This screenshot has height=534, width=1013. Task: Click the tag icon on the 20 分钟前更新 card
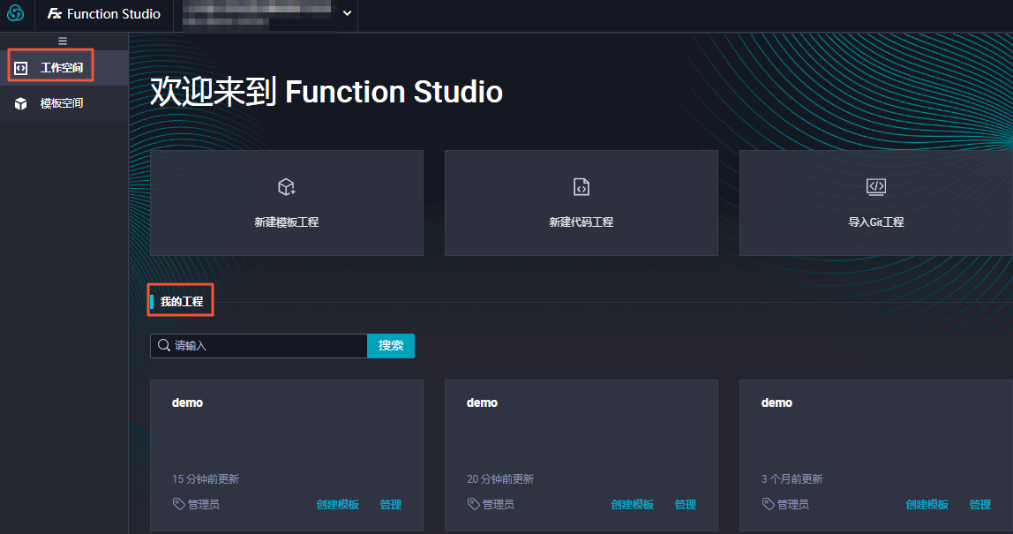coord(474,504)
